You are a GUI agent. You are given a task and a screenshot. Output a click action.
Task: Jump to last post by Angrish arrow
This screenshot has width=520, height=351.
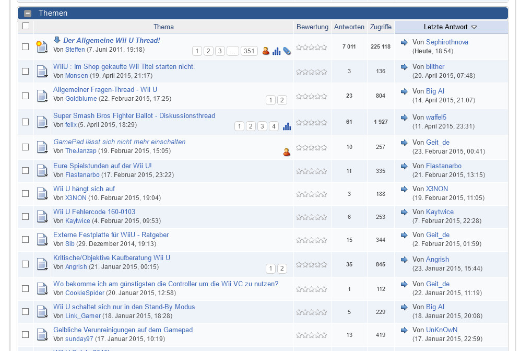coord(404,260)
